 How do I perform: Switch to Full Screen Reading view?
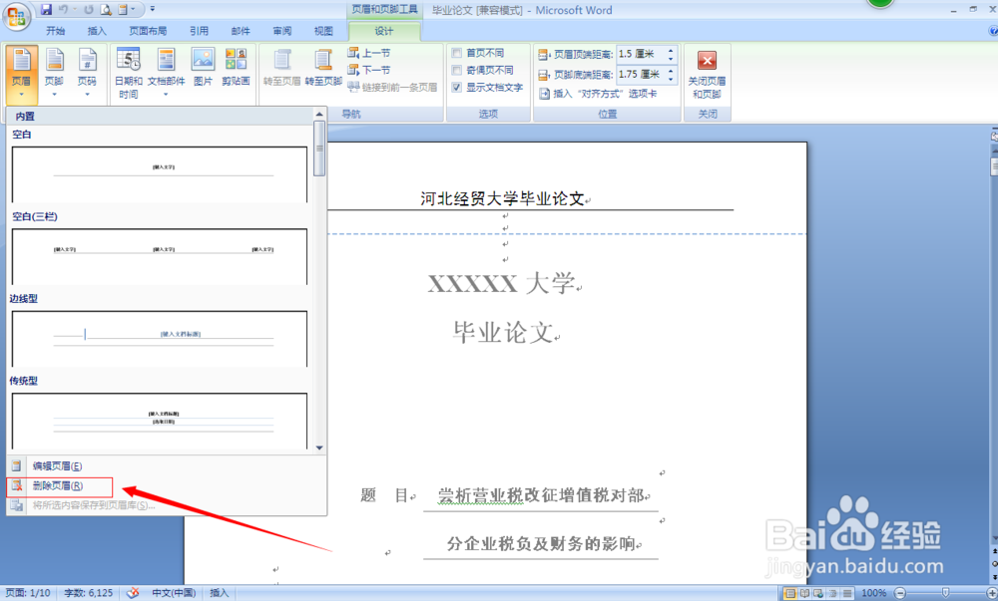pos(804,593)
